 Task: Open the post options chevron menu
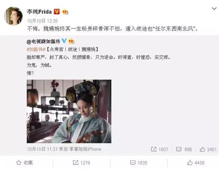(214, 9)
